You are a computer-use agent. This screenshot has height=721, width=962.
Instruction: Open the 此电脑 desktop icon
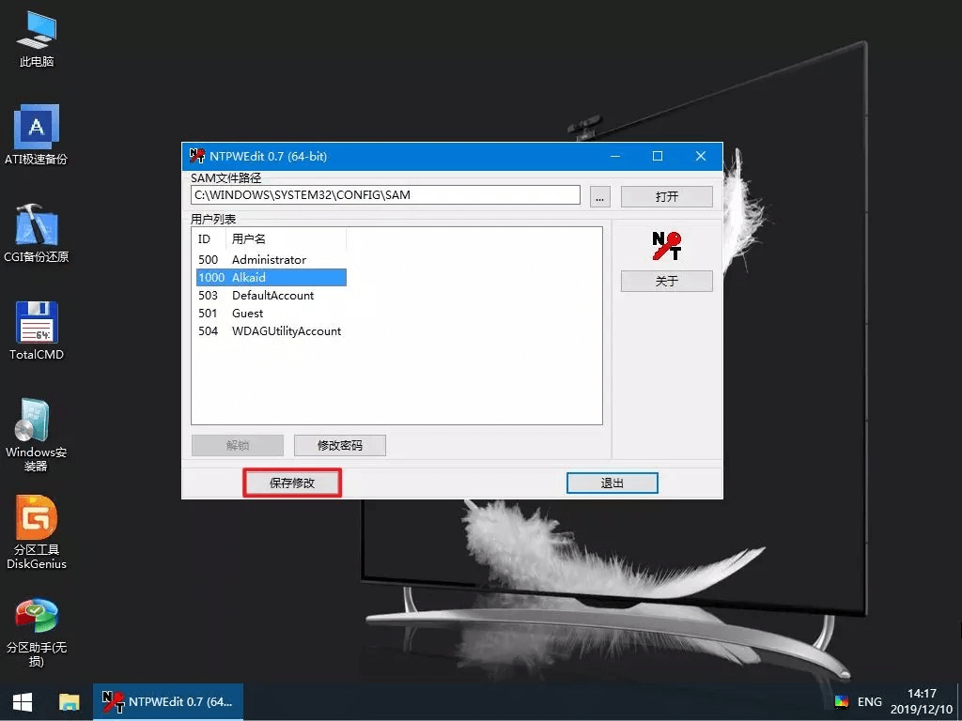(x=36, y=32)
